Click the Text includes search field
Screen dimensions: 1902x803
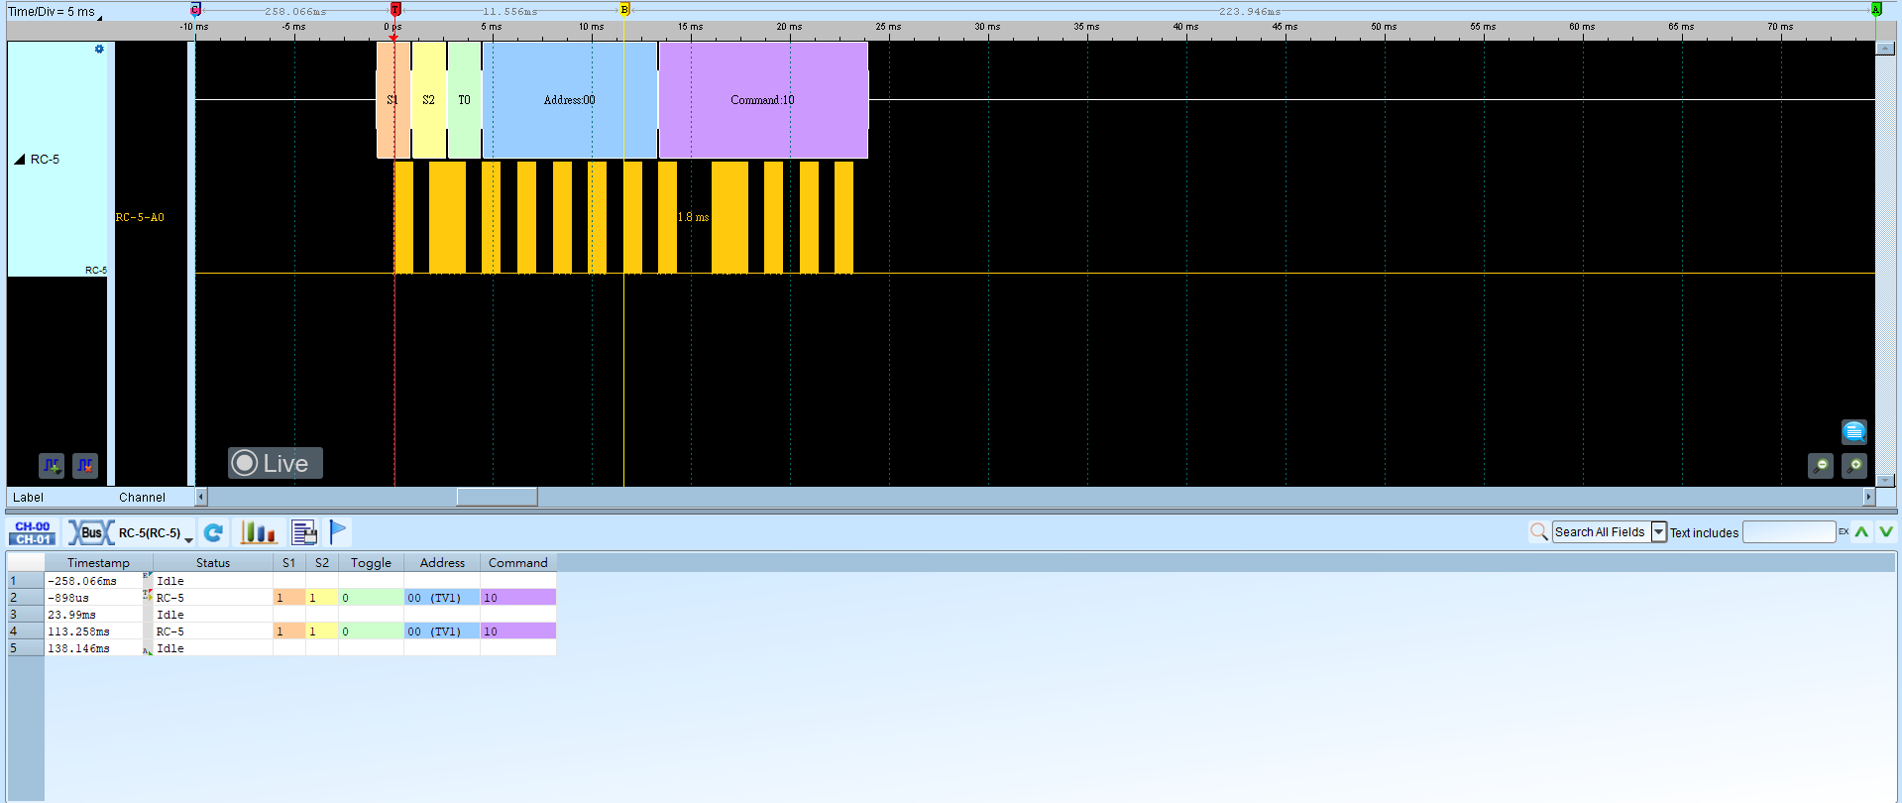[1789, 532]
